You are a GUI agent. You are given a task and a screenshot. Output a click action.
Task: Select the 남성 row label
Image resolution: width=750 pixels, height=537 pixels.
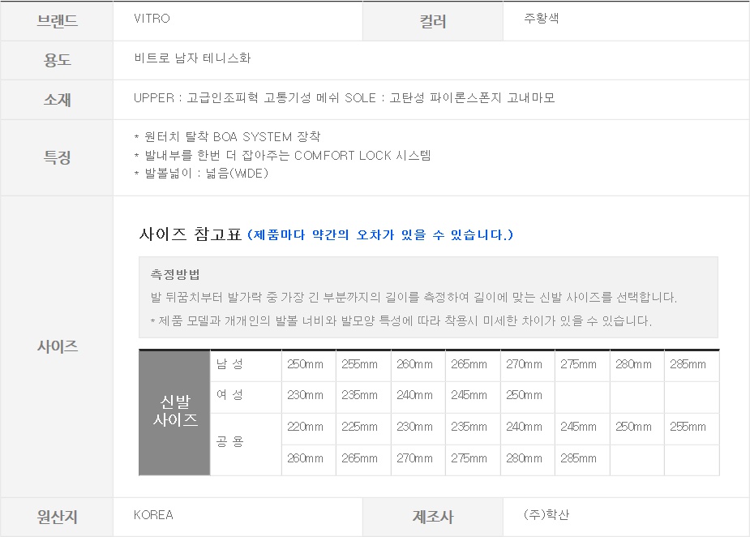tap(229, 364)
